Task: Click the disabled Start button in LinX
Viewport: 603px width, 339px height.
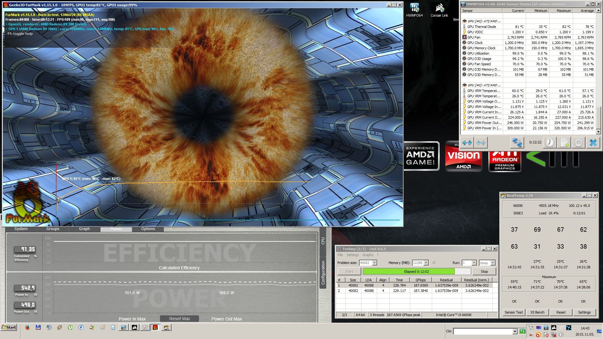Action: [349, 272]
